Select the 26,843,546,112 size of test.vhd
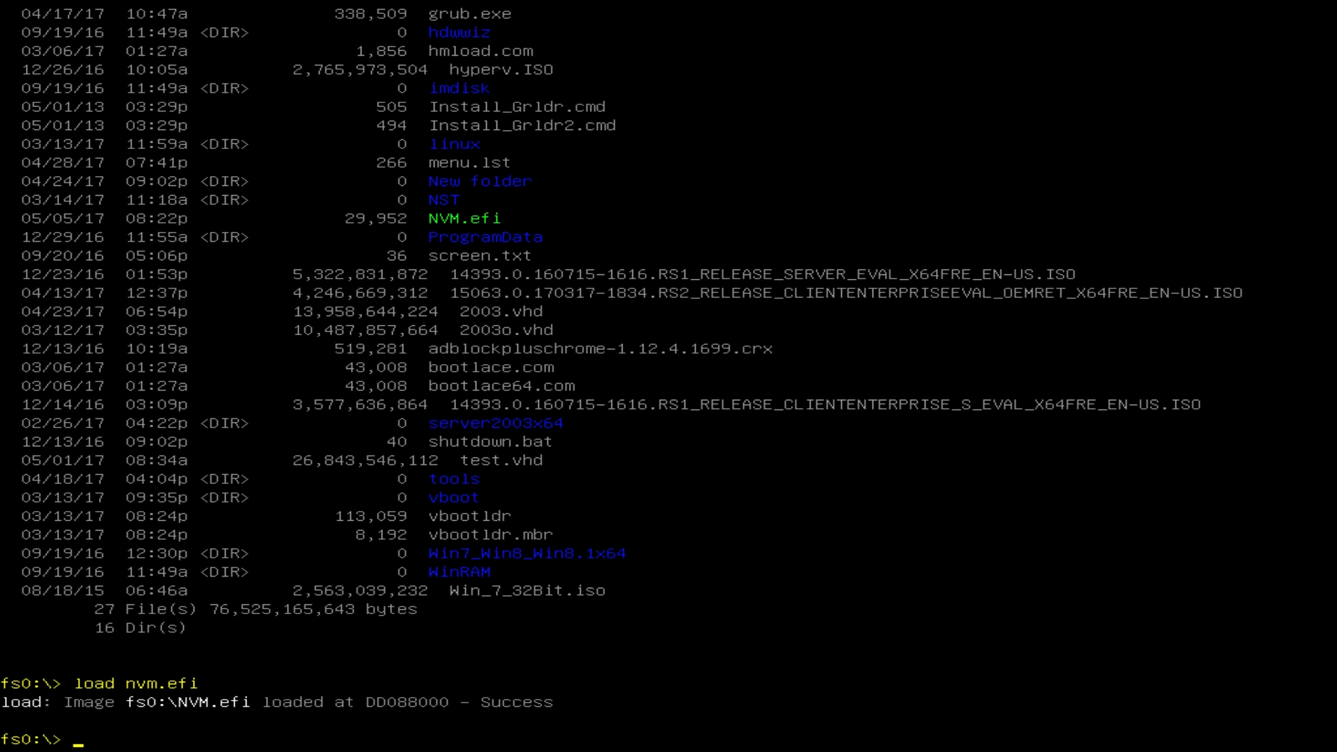Viewport: 1337px width, 752px height. click(x=366, y=461)
